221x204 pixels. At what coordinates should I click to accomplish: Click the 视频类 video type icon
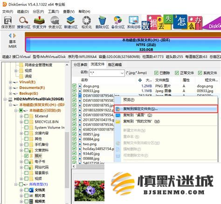coord(31,201)
